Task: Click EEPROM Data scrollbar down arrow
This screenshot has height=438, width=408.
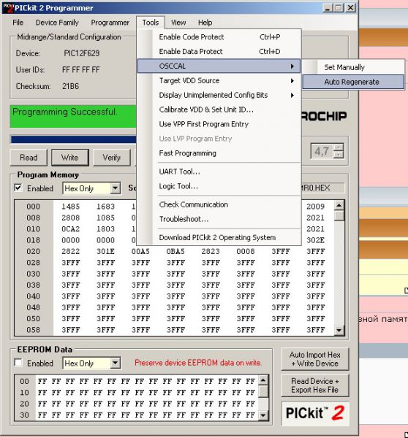Action: [263, 415]
